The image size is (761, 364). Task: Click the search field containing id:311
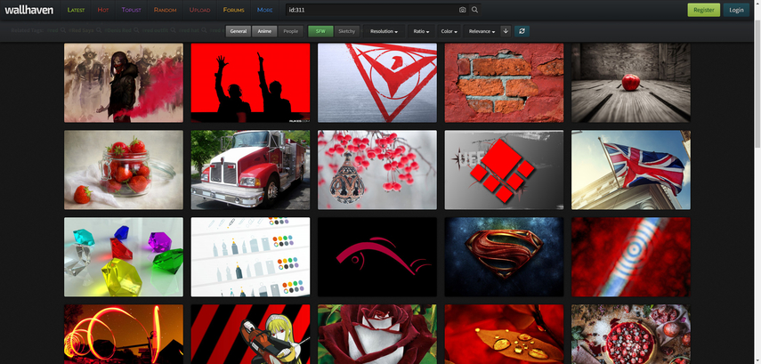[x=371, y=10]
